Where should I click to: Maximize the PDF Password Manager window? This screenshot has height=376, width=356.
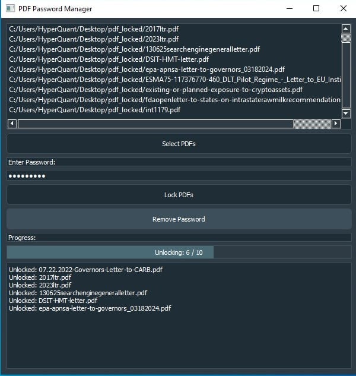point(316,9)
